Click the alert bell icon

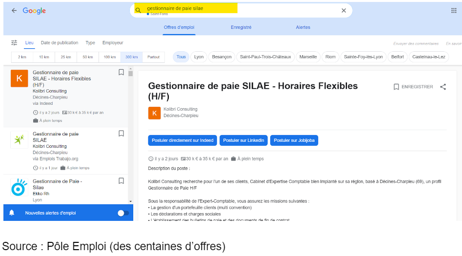(x=12, y=213)
